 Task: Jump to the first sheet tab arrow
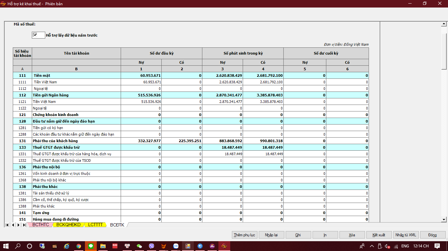(x=7, y=225)
